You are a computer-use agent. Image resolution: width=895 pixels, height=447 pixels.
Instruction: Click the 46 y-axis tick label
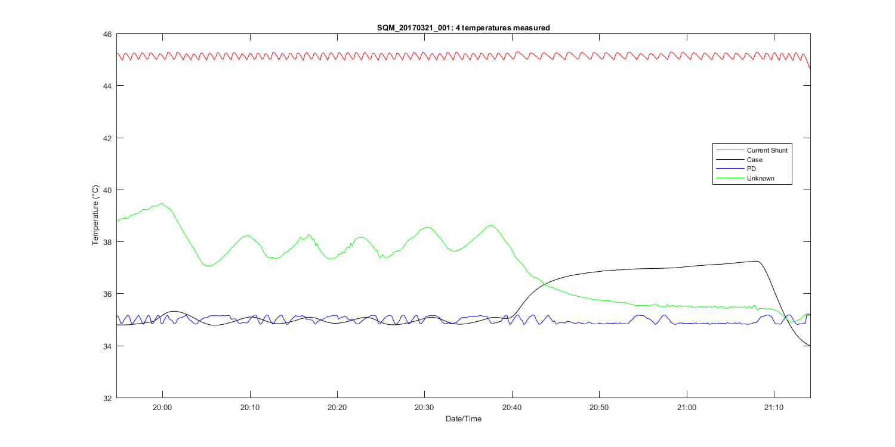tap(107, 34)
